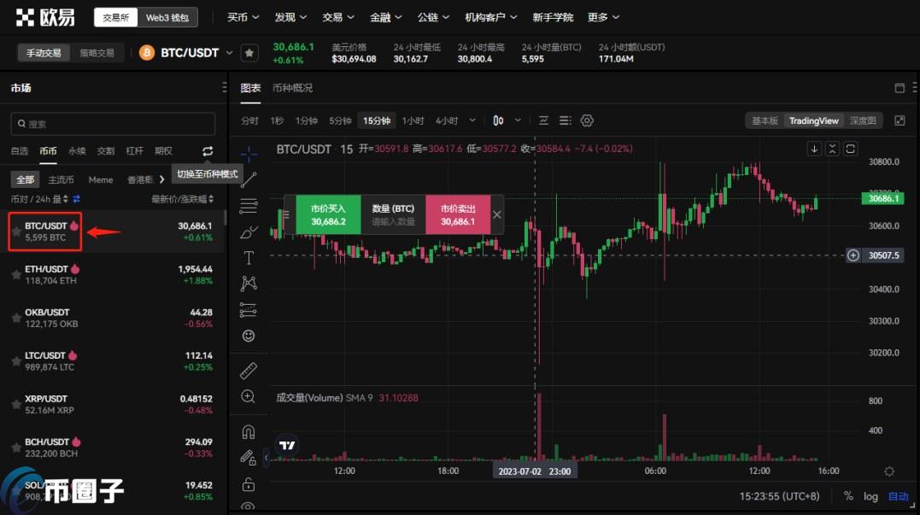Click the plus icon at price 30507.5
Image resolution: width=920 pixels, height=515 pixels.
point(853,255)
